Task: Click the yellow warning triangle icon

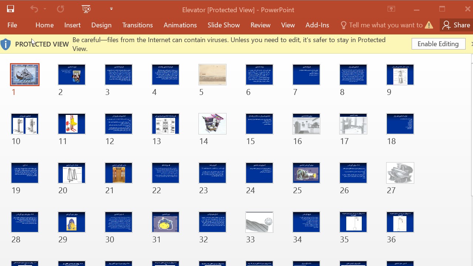Action: (x=429, y=25)
